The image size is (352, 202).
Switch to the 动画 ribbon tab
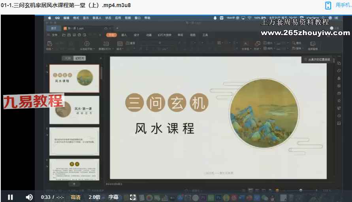pyautogui.click(x=149, y=35)
